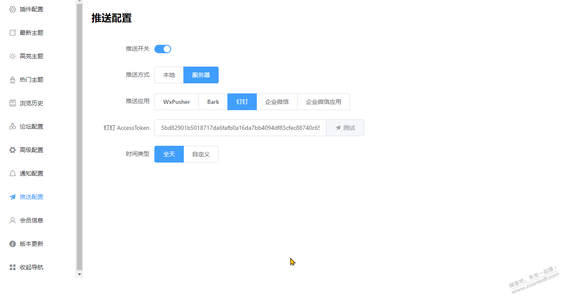
Task: Click the 收起导航 grid icon
Action: point(13,267)
